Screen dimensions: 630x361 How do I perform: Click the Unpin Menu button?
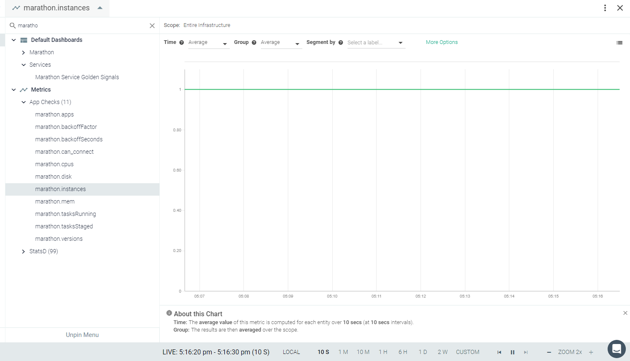[x=82, y=335]
